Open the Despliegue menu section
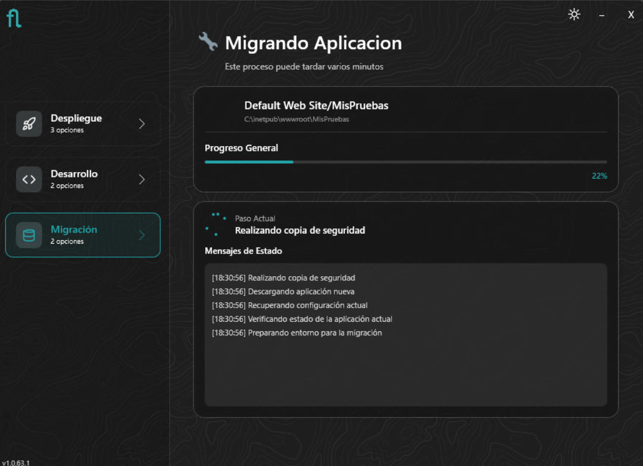643x466 pixels. point(82,124)
